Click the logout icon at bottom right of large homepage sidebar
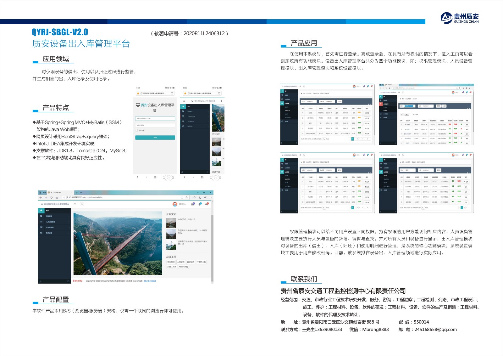This screenshot has width=503, height=356. (x=68, y=281)
